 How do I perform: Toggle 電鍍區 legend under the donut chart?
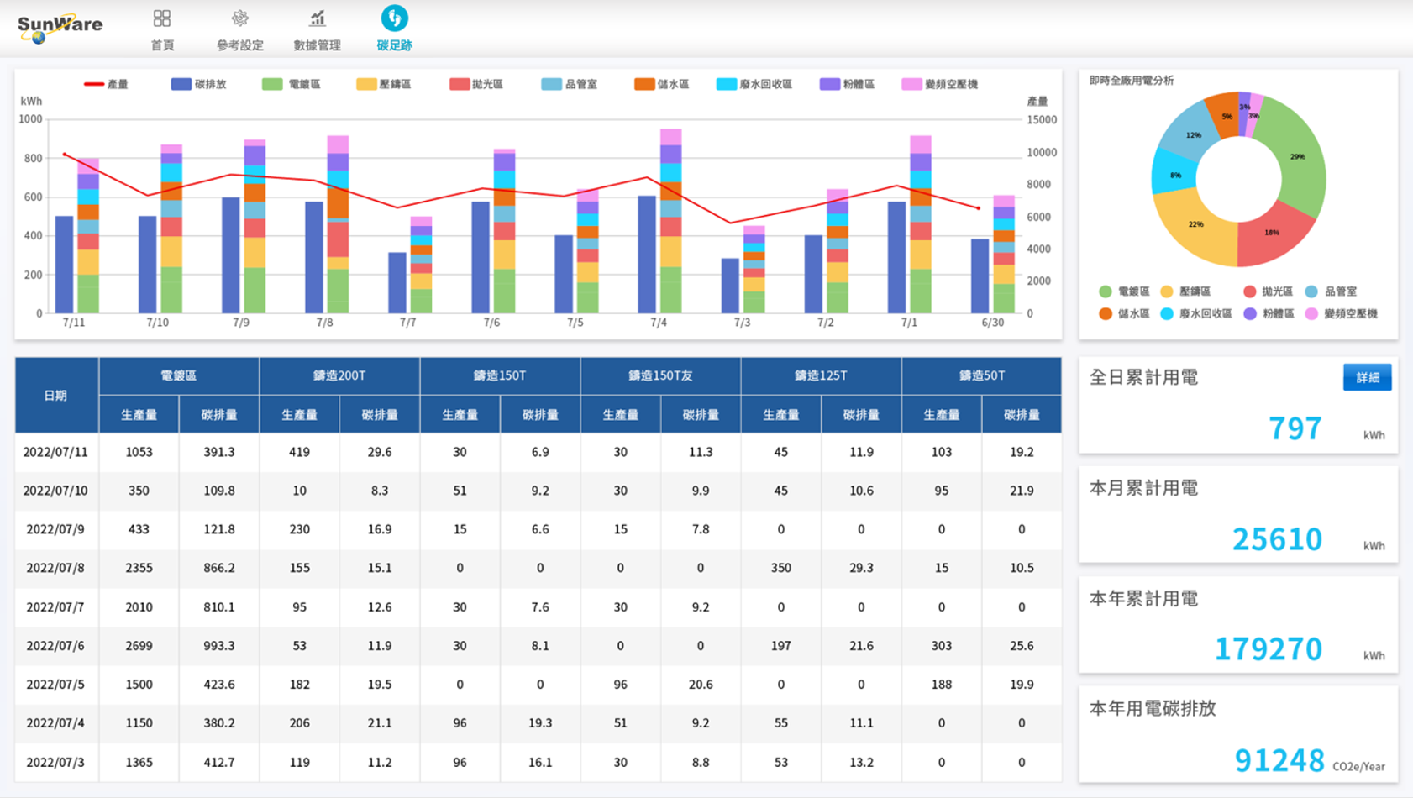[x=1124, y=291]
